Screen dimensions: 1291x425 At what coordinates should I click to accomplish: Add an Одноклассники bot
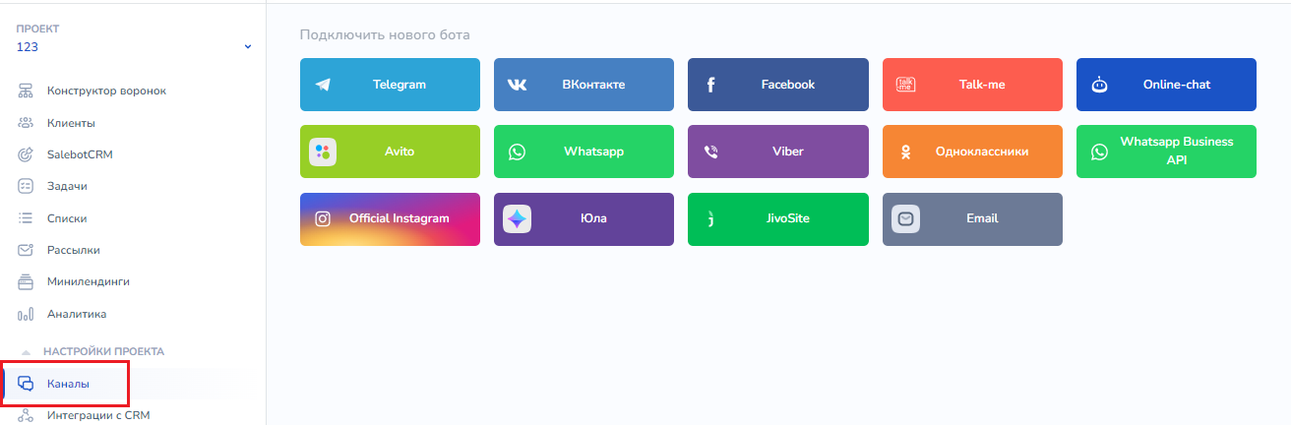click(x=972, y=152)
